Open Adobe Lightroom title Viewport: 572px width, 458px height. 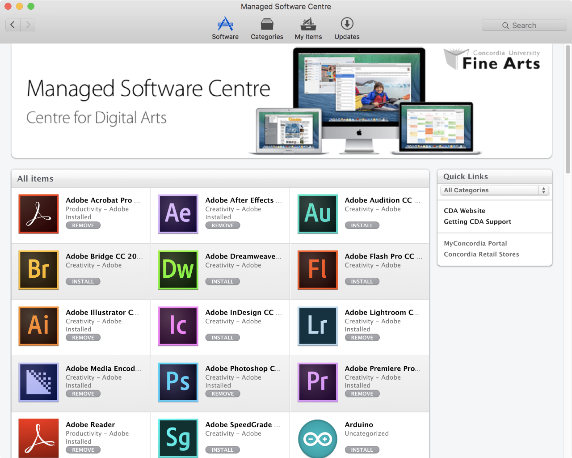pyautogui.click(x=382, y=313)
